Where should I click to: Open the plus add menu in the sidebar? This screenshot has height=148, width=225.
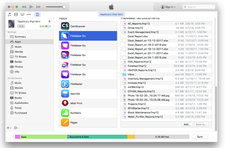(x=9, y=128)
